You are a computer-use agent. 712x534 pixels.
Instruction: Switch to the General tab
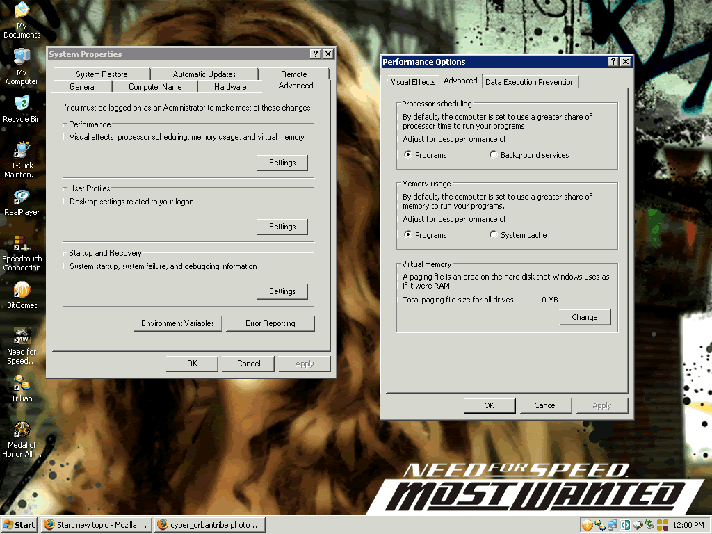point(83,87)
